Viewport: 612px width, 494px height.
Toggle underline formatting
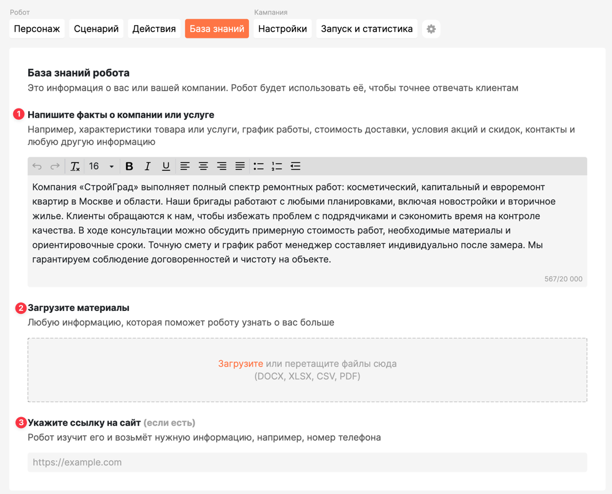coord(166,166)
